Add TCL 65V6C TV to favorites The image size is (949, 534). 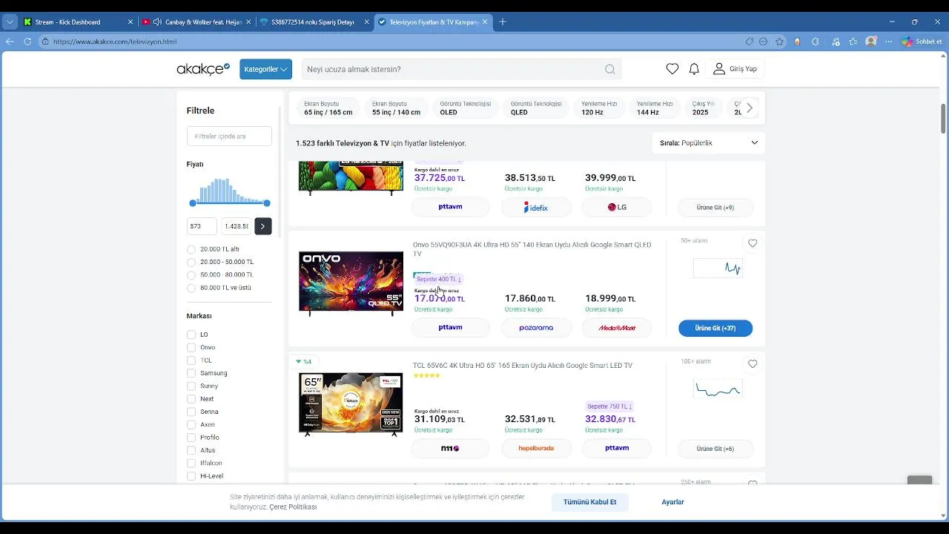coord(753,364)
